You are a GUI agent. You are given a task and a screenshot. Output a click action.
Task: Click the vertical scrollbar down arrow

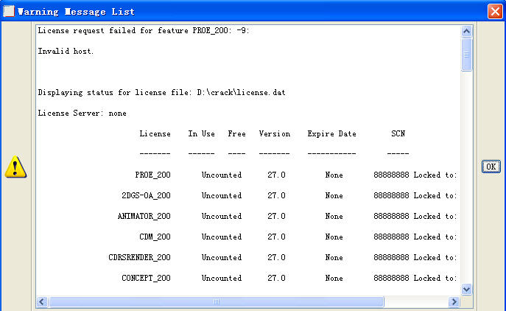click(466, 289)
